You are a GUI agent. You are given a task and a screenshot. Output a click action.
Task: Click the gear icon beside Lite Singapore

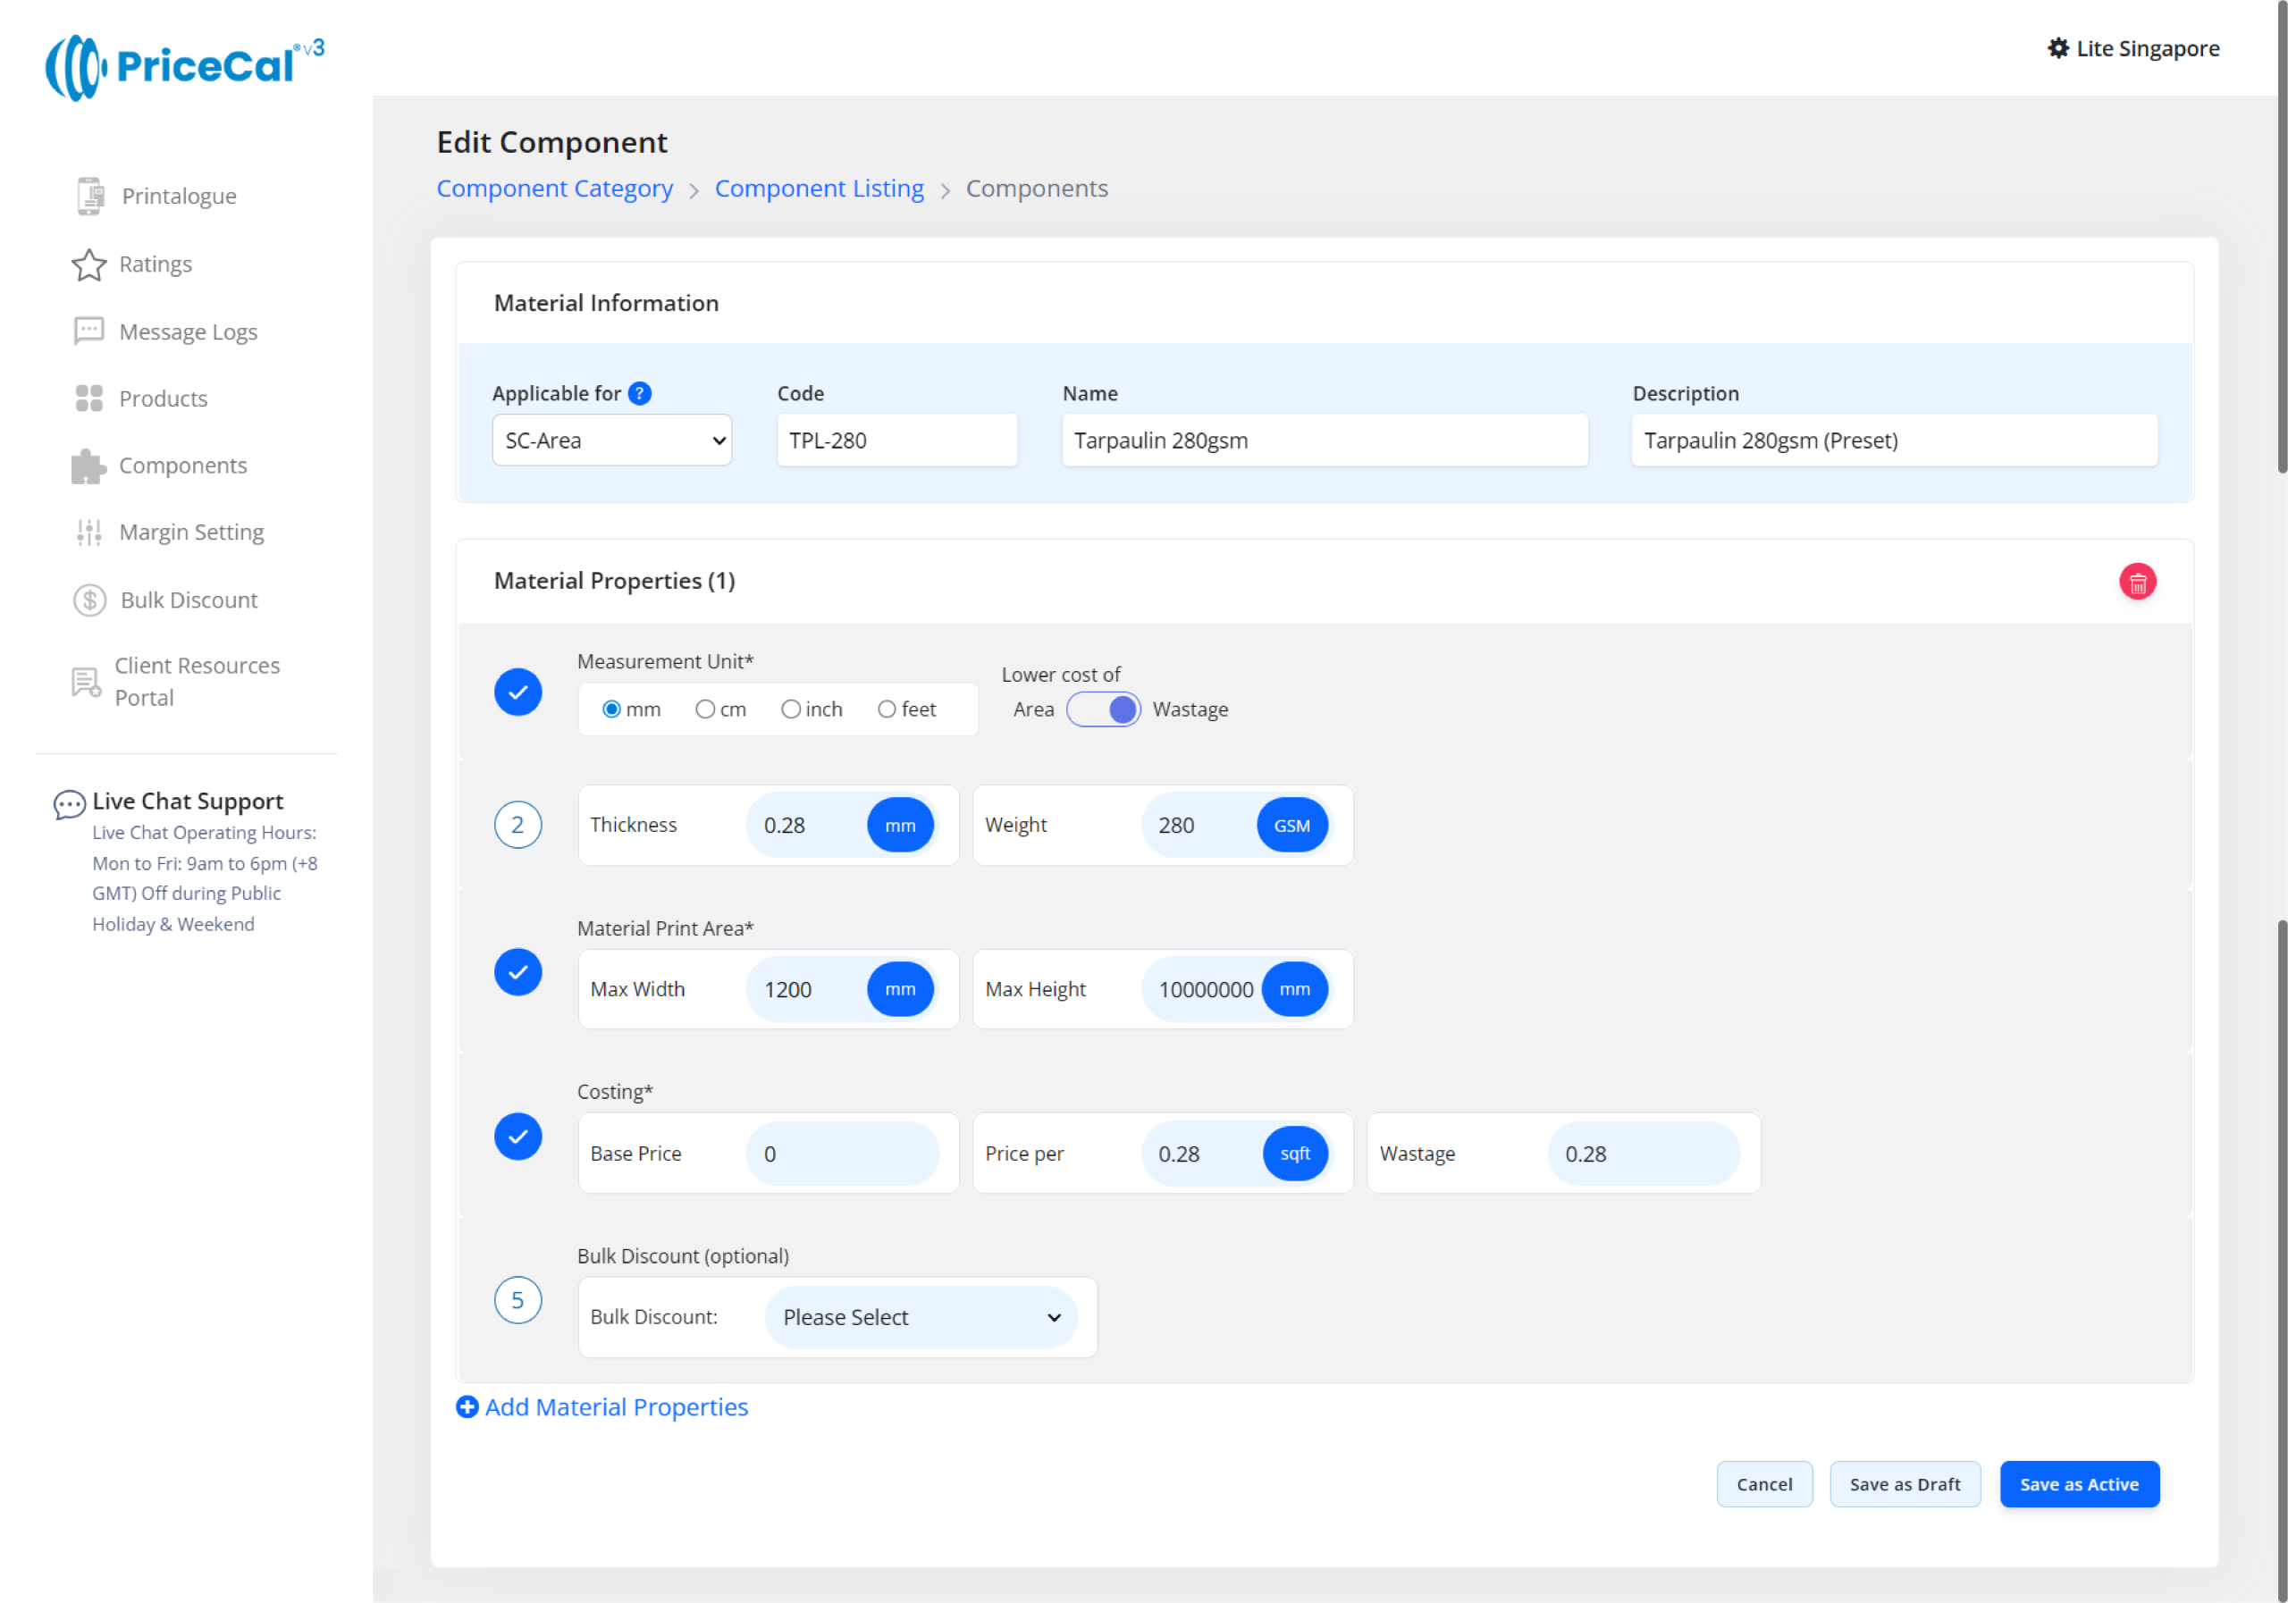pyautogui.click(x=2057, y=49)
